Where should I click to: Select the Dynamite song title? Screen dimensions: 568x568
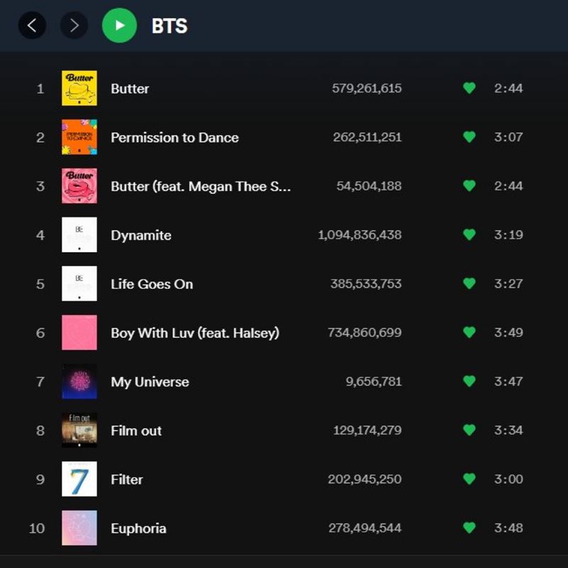141,235
